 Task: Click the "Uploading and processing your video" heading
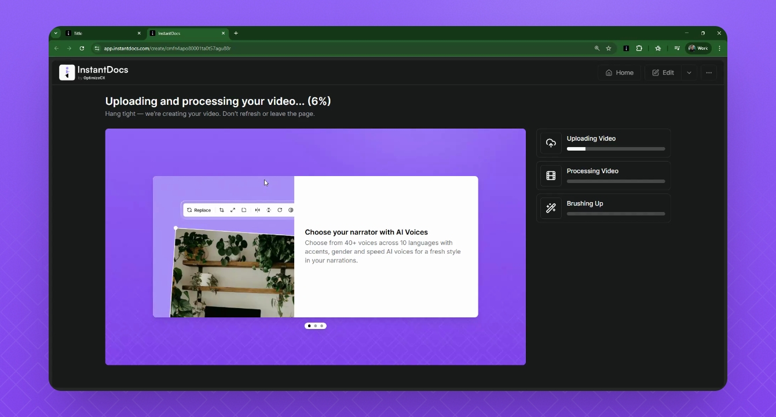[x=218, y=101]
